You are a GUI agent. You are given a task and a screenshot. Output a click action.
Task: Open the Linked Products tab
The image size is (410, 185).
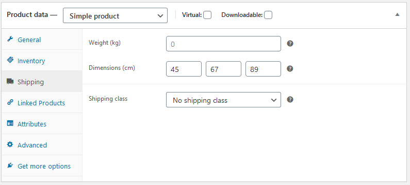tap(42, 102)
